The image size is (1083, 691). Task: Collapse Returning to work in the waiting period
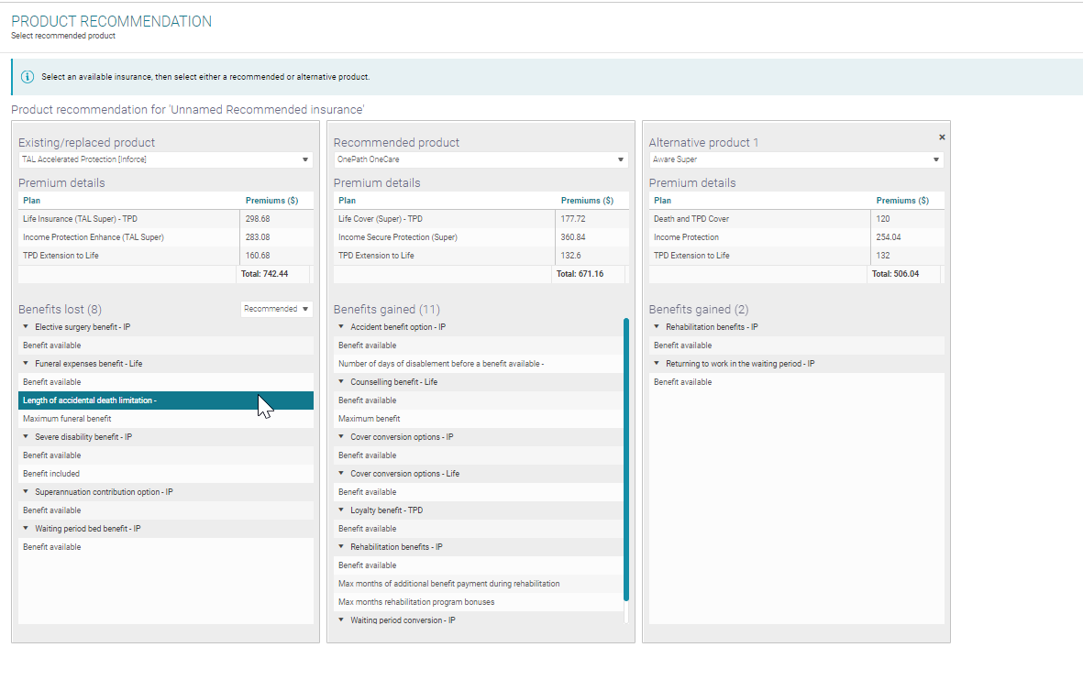point(657,363)
